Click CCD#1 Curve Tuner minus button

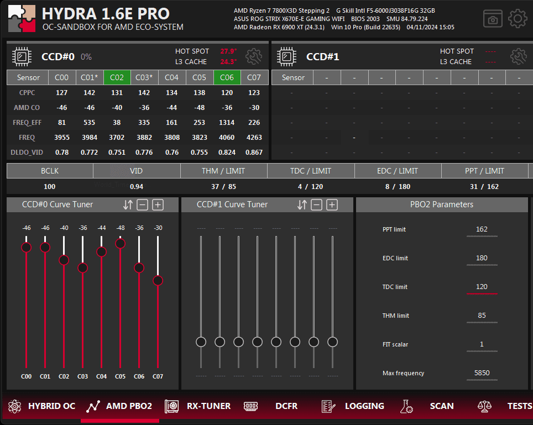(x=316, y=204)
